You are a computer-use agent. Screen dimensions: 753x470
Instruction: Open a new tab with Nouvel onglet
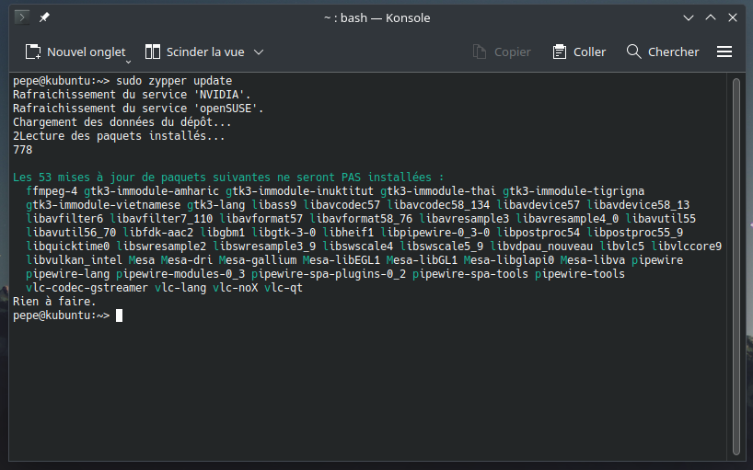click(75, 52)
